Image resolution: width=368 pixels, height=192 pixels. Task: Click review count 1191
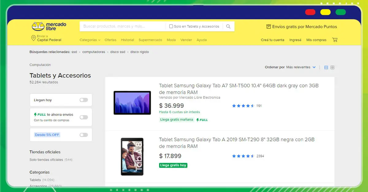pos(259,106)
